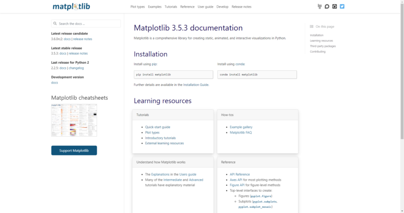Select the User guide nav item

coord(205,7)
